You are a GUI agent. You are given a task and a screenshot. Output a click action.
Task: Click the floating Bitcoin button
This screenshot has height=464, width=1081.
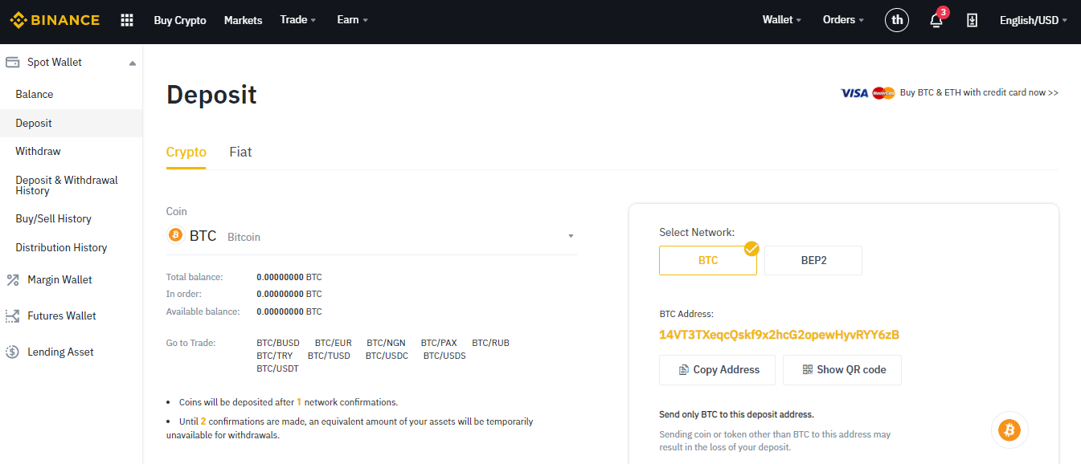tap(1009, 430)
